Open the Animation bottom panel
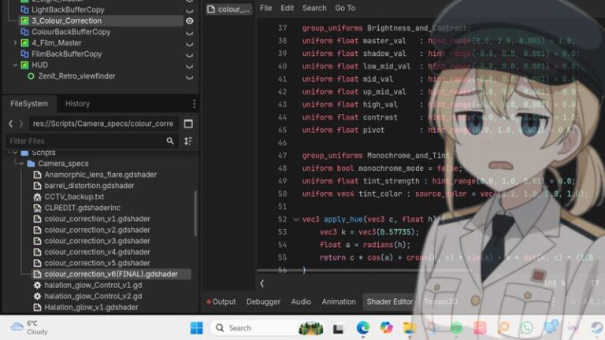The height and width of the screenshot is (340, 605). [339, 302]
